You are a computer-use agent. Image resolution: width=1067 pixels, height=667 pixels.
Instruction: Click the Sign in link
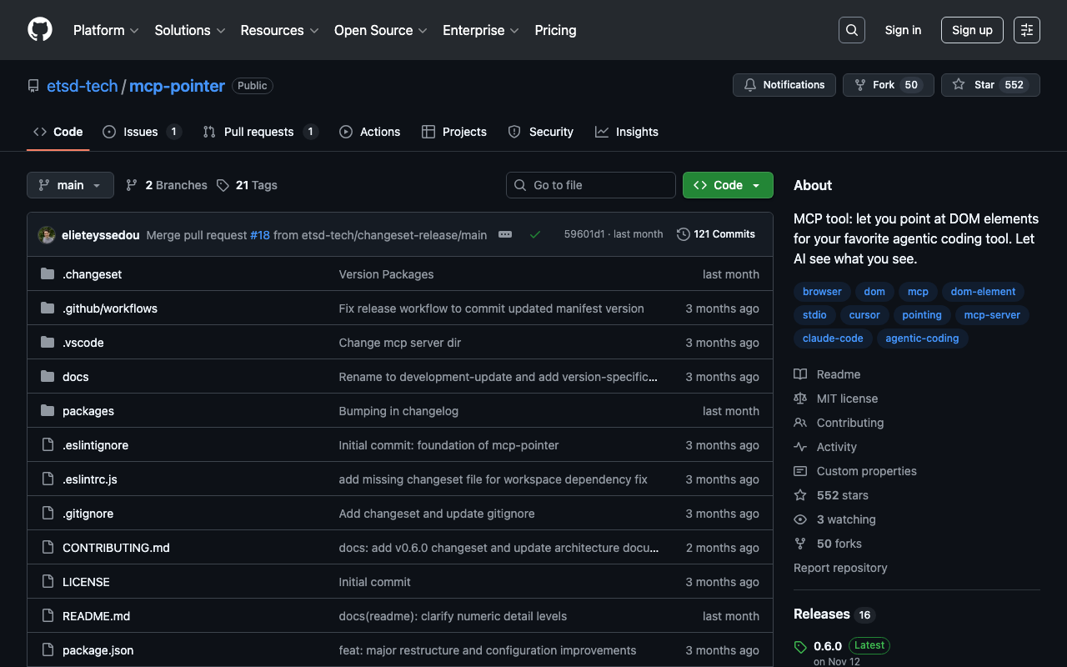(x=903, y=30)
